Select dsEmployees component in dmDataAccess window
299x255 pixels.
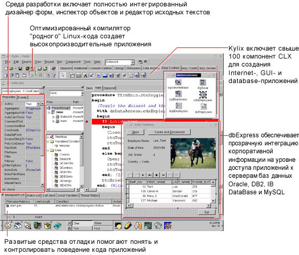[203, 109]
